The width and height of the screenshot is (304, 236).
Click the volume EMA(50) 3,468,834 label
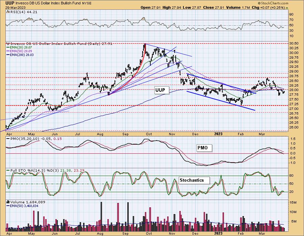click(x=24, y=206)
